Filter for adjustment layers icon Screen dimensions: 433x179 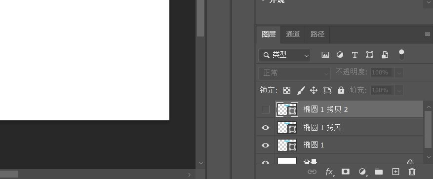coord(340,55)
